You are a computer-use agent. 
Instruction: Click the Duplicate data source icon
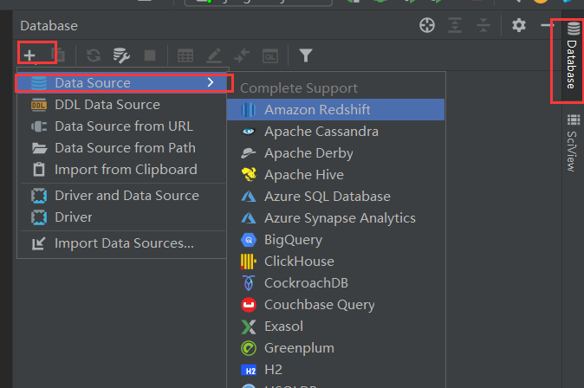[x=58, y=55]
